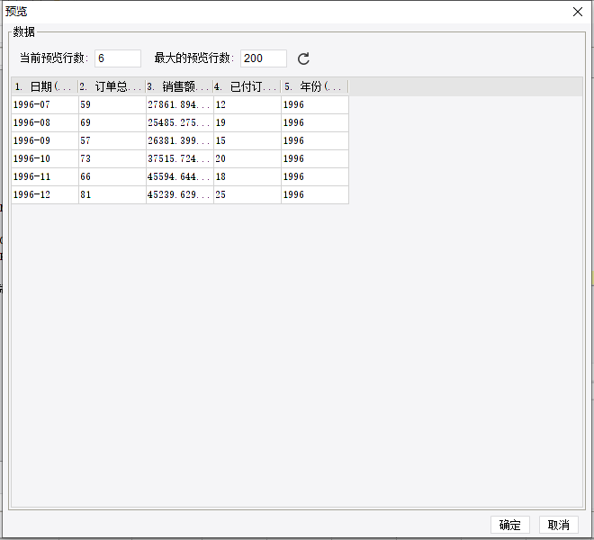Select the 订单总 column header

tap(112, 86)
